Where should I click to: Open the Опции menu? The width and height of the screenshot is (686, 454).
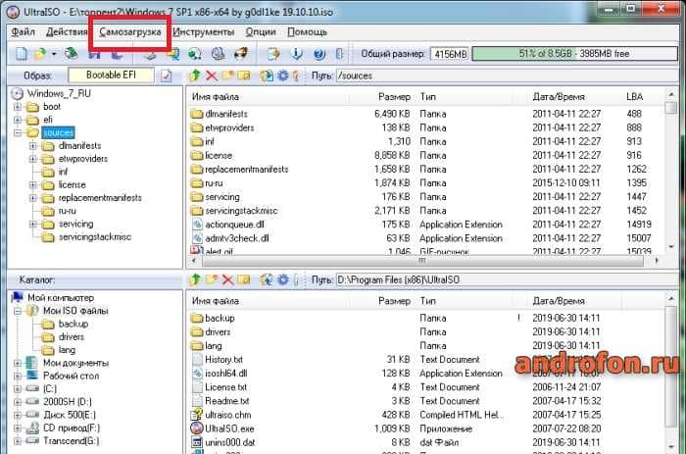pyautogui.click(x=261, y=32)
